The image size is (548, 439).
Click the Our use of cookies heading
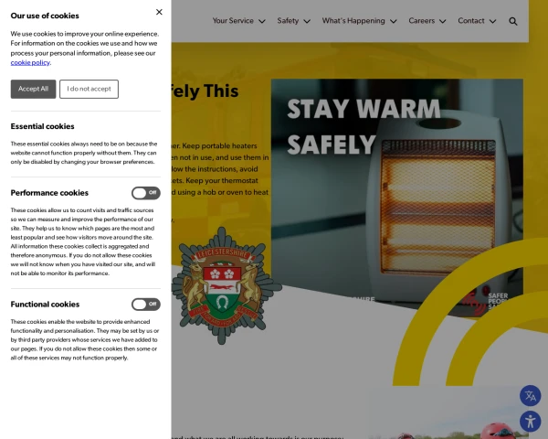point(45,16)
